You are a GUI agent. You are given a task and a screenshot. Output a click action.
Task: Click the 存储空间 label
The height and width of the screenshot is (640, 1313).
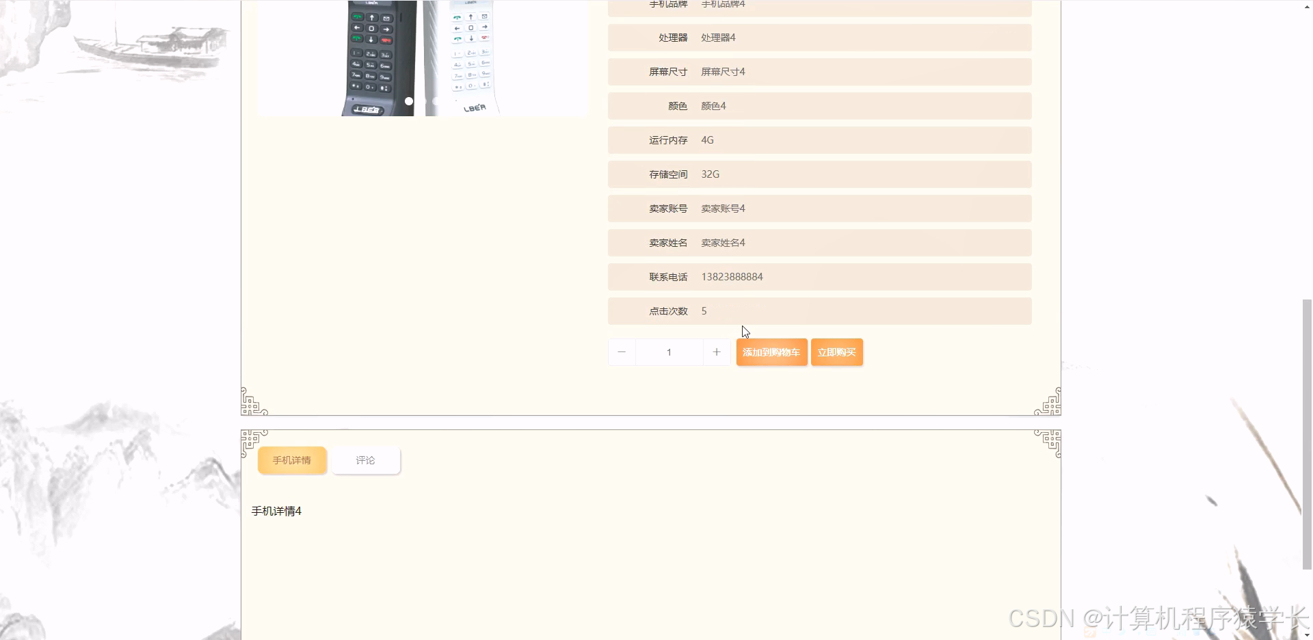tap(668, 174)
